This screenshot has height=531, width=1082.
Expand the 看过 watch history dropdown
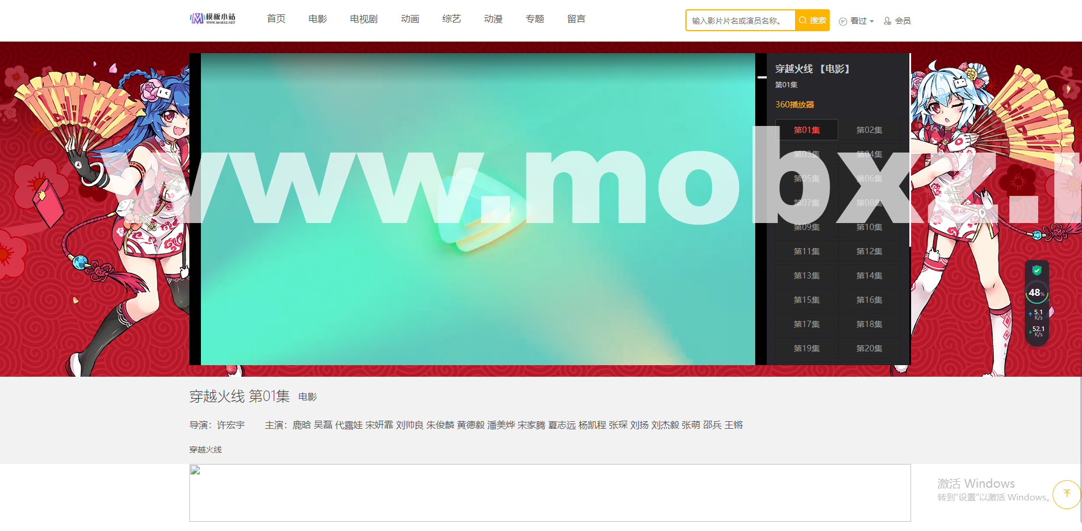click(861, 21)
